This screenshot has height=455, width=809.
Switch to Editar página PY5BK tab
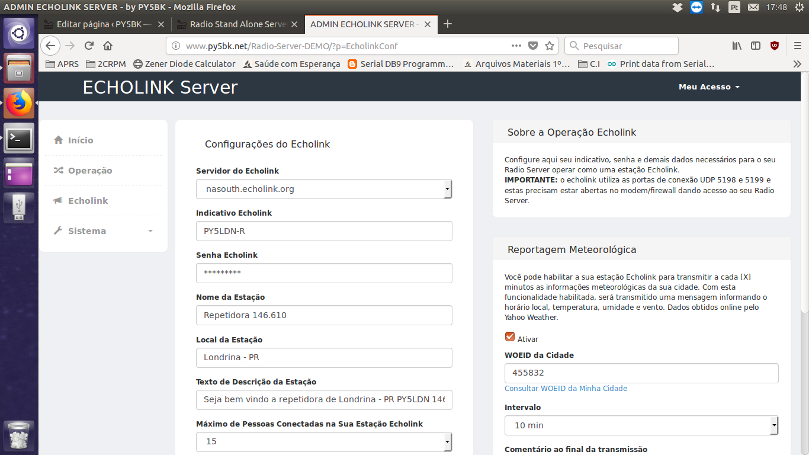point(105,24)
